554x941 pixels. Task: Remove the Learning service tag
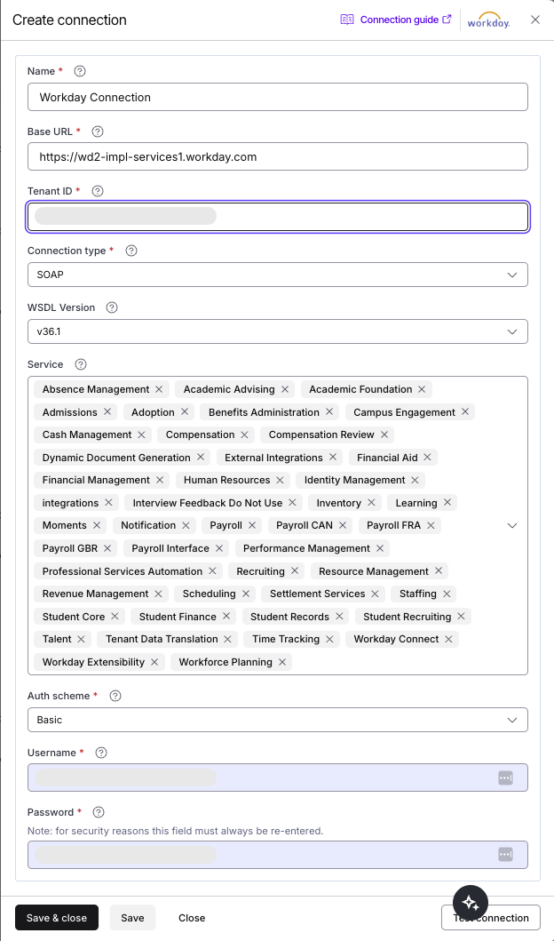click(x=447, y=503)
